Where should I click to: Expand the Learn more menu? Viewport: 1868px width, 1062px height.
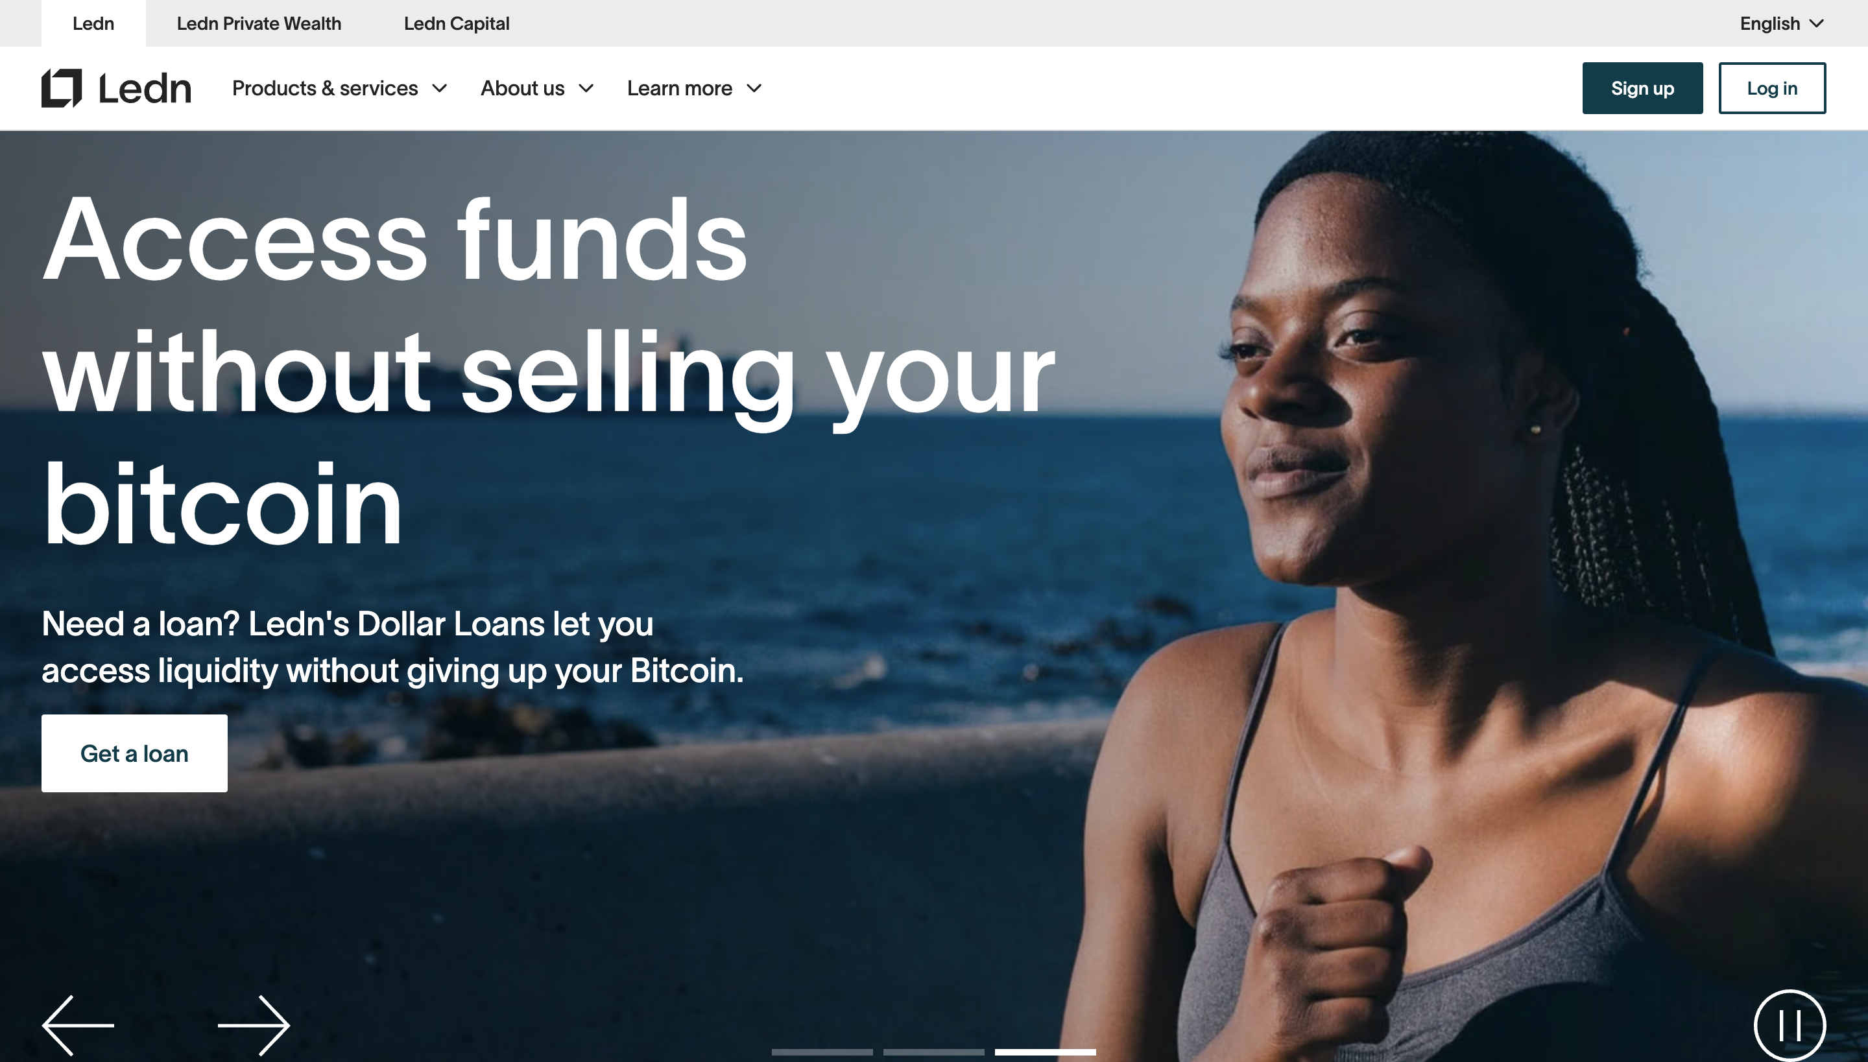click(695, 88)
